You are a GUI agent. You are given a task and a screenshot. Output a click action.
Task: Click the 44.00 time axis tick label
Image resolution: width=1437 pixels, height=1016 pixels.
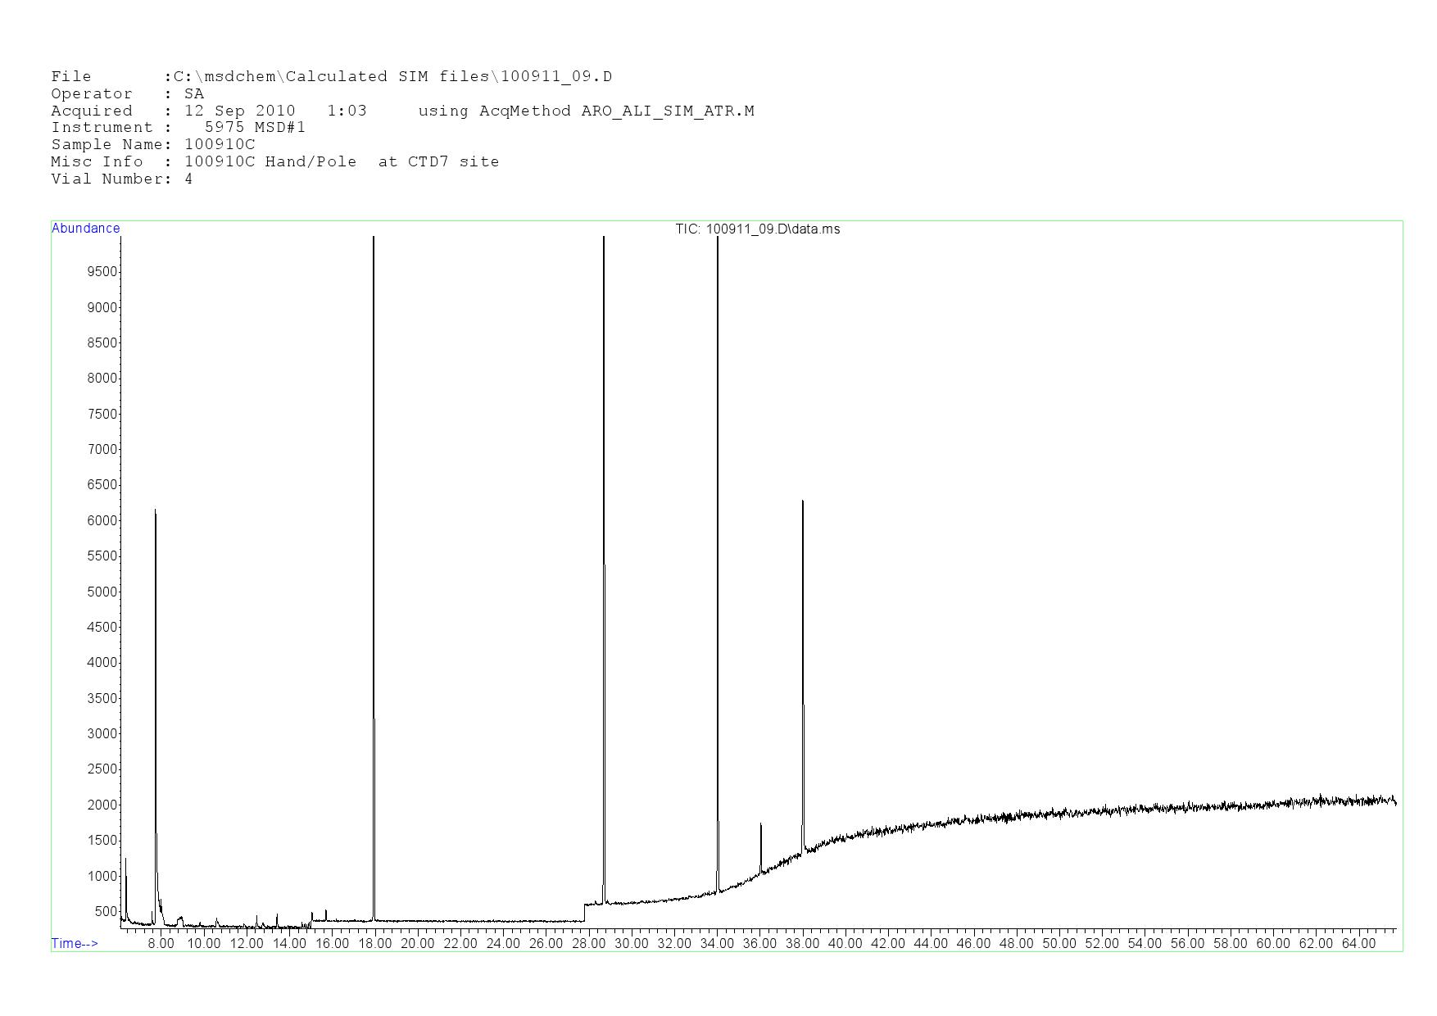pyautogui.click(x=931, y=944)
